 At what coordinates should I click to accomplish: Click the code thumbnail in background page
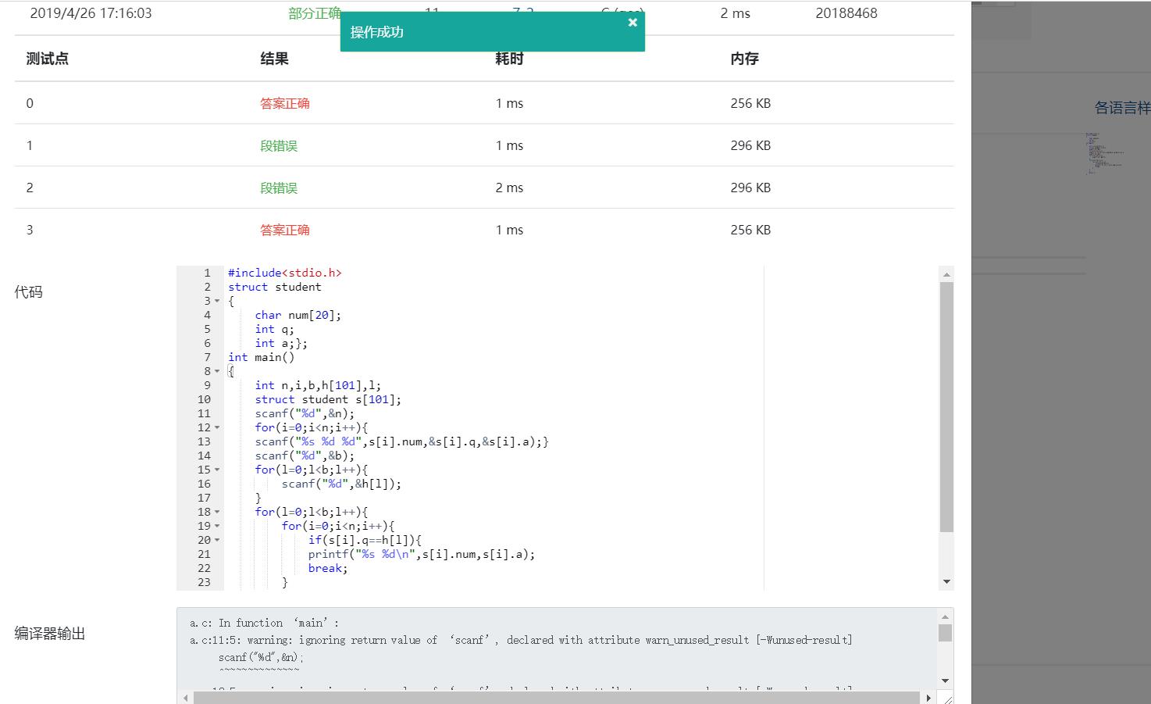tap(1104, 153)
